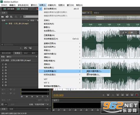Click the new file icon in Files panel

coord(11,17)
